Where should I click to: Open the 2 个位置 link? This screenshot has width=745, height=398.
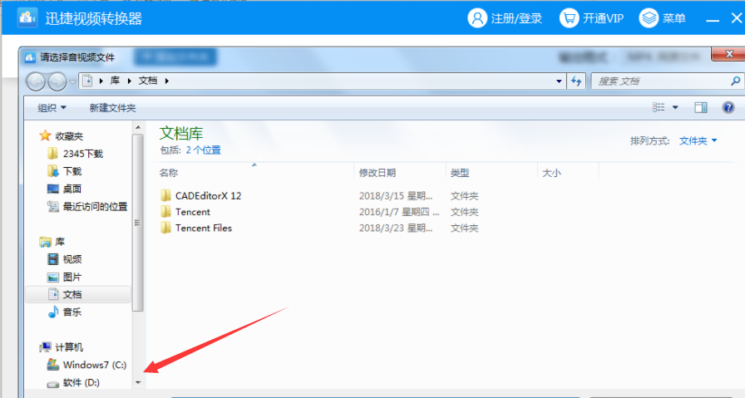click(203, 150)
